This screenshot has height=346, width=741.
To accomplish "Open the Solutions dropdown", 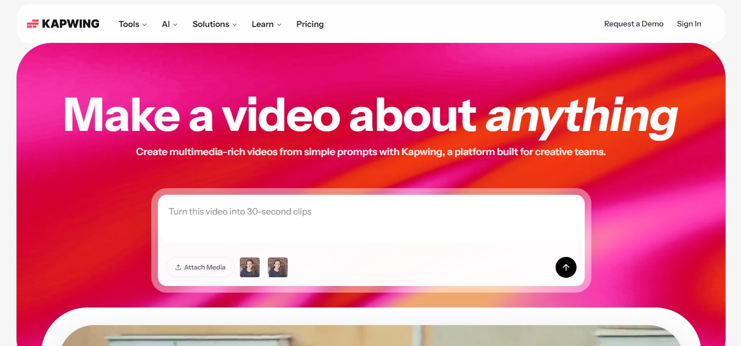I will pos(215,24).
